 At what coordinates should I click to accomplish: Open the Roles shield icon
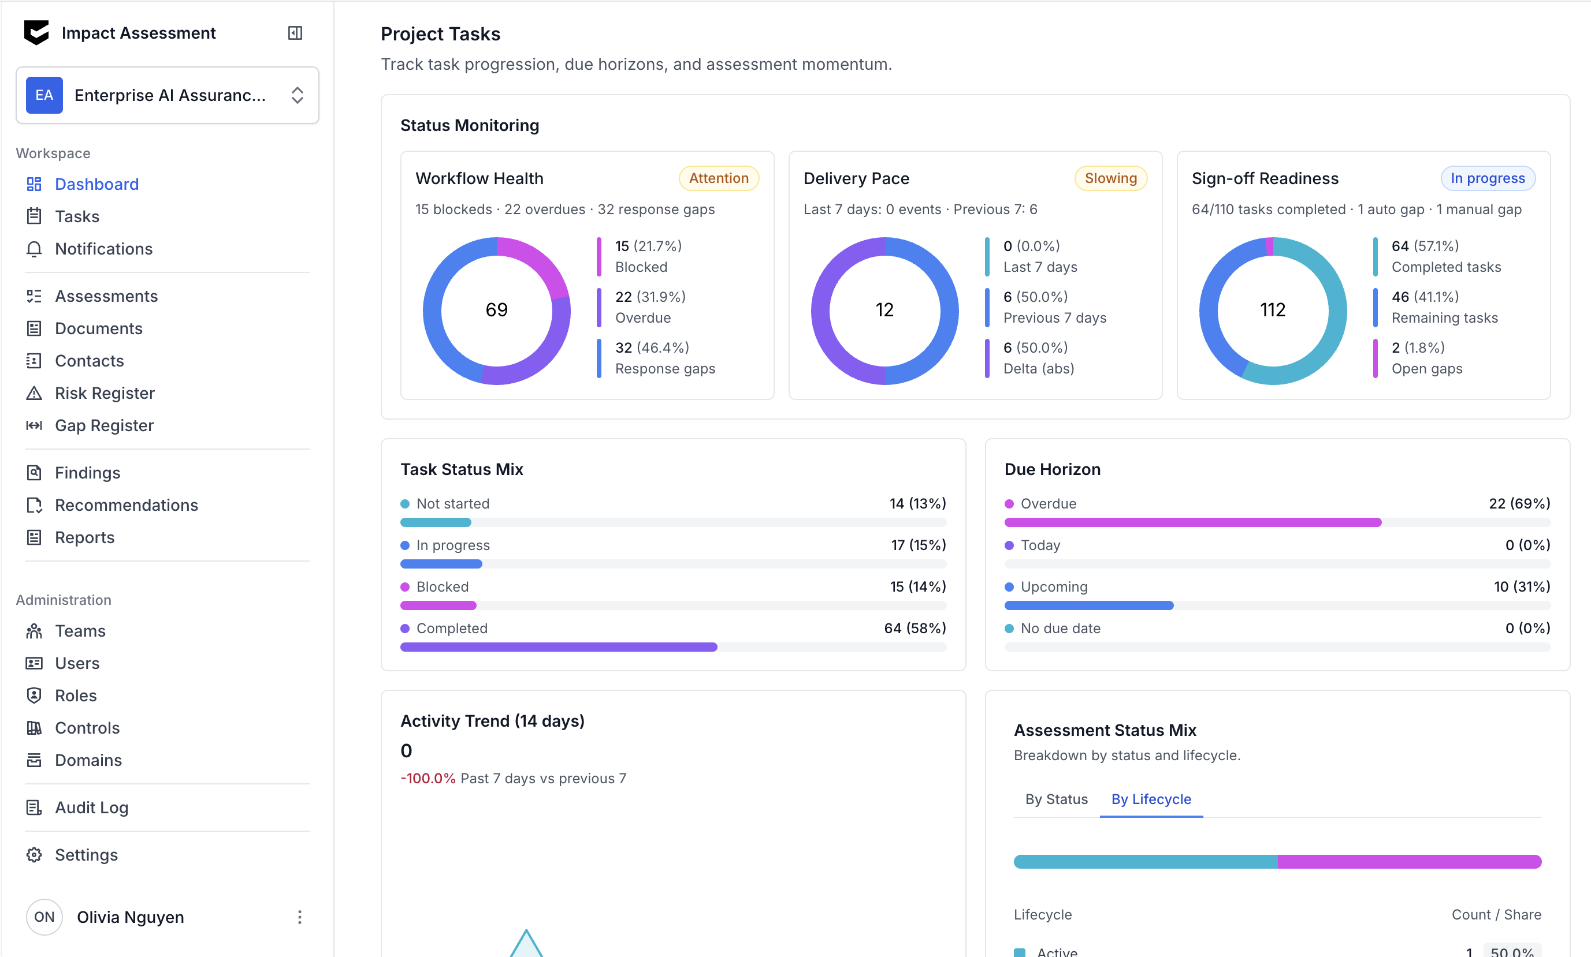click(34, 695)
